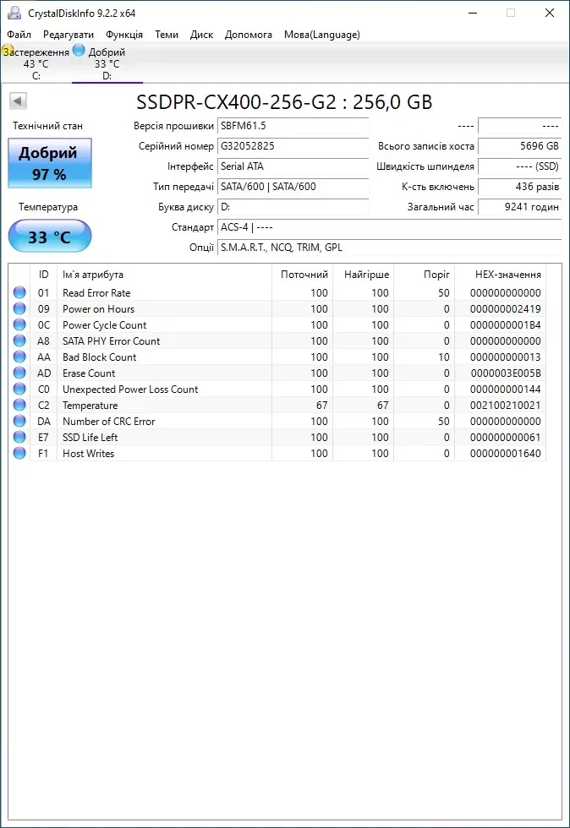This screenshot has width=570, height=828.
Task: Open the Допомога menu
Action: pyautogui.click(x=249, y=35)
